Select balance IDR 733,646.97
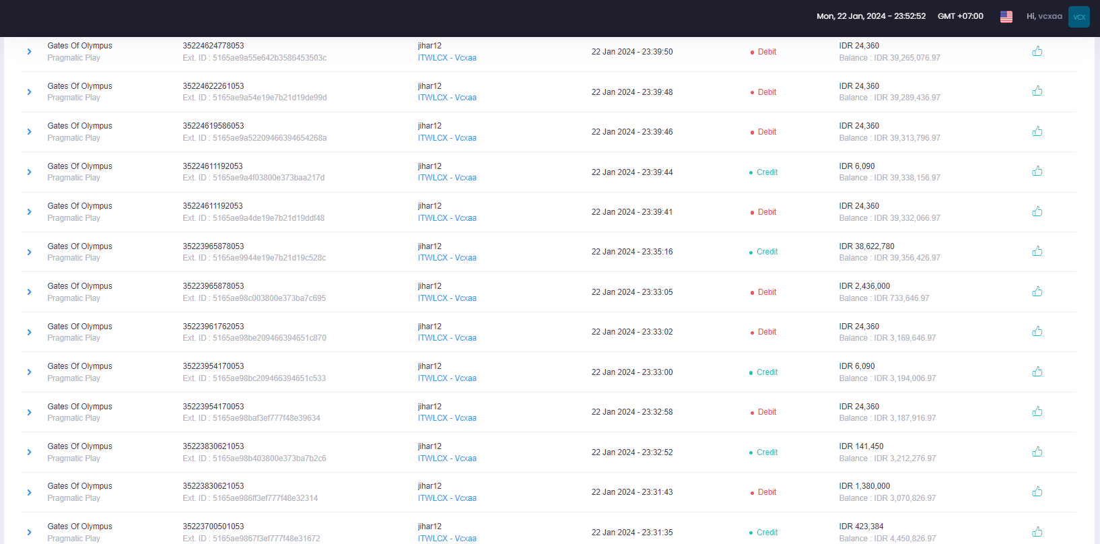Viewport: 1100px width, 544px height. click(884, 298)
